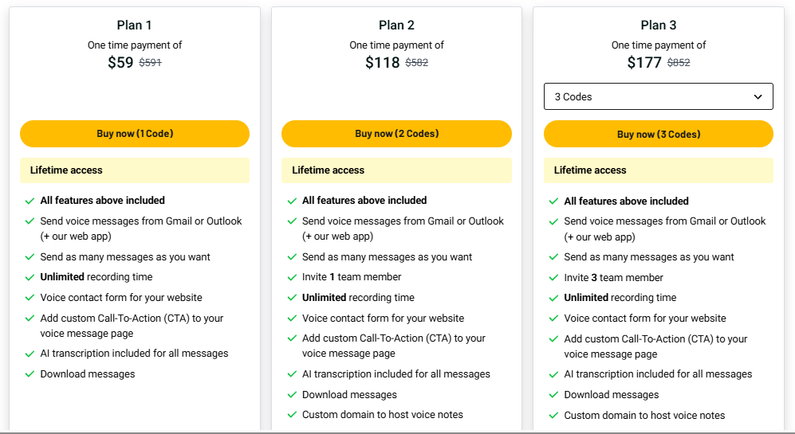Click Buy now (1 Code) button
The width and height of the screenshot is (795, 434).
(135, 134)
